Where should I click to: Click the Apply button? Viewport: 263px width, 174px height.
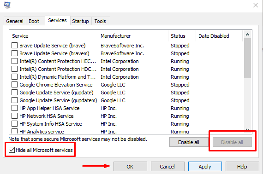205,167
